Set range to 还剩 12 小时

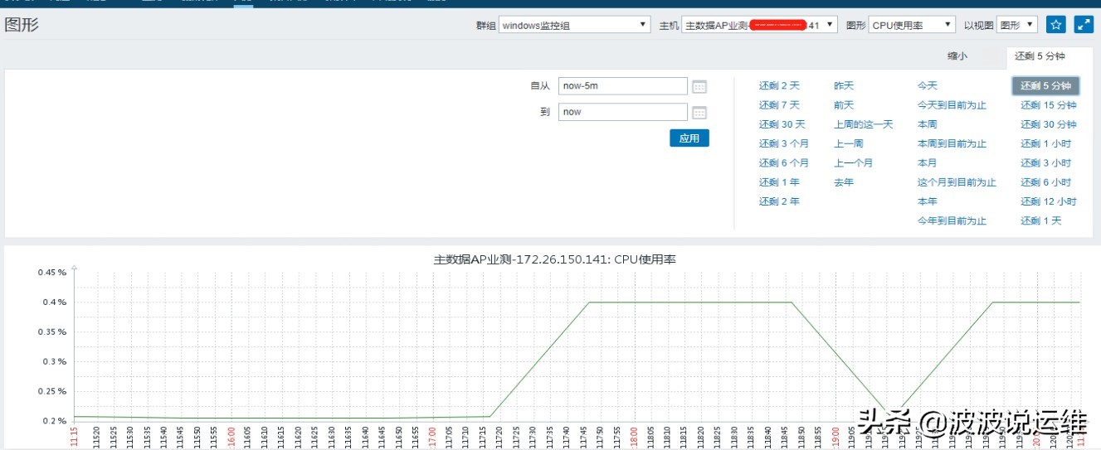[x=1049, y=201]
